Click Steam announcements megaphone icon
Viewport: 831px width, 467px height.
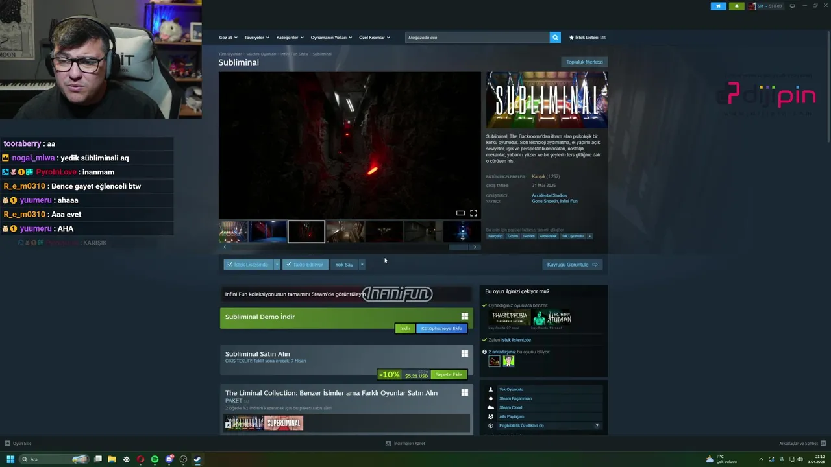pyautogui.click(x=719, y=6)
